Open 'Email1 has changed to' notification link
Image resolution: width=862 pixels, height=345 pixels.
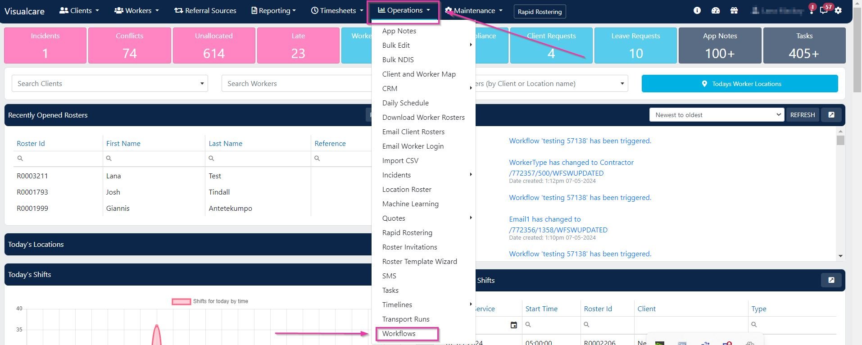[558, 224]
